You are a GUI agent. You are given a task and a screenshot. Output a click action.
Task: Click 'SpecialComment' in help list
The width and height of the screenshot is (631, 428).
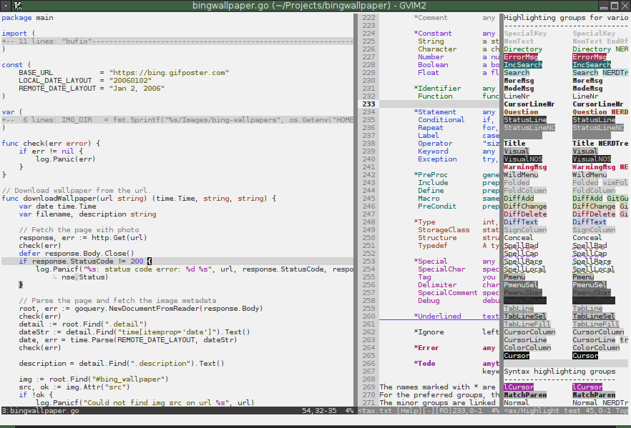pos(448,293)
